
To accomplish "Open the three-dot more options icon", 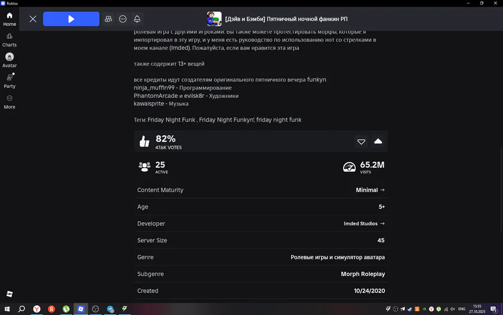I will pos(122,19).
